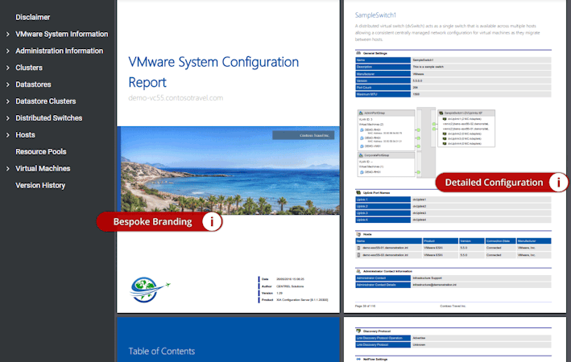571x362 pixels.
Task: Click the Discovery Protocol section icon
Action: click(x=358, y=331)
